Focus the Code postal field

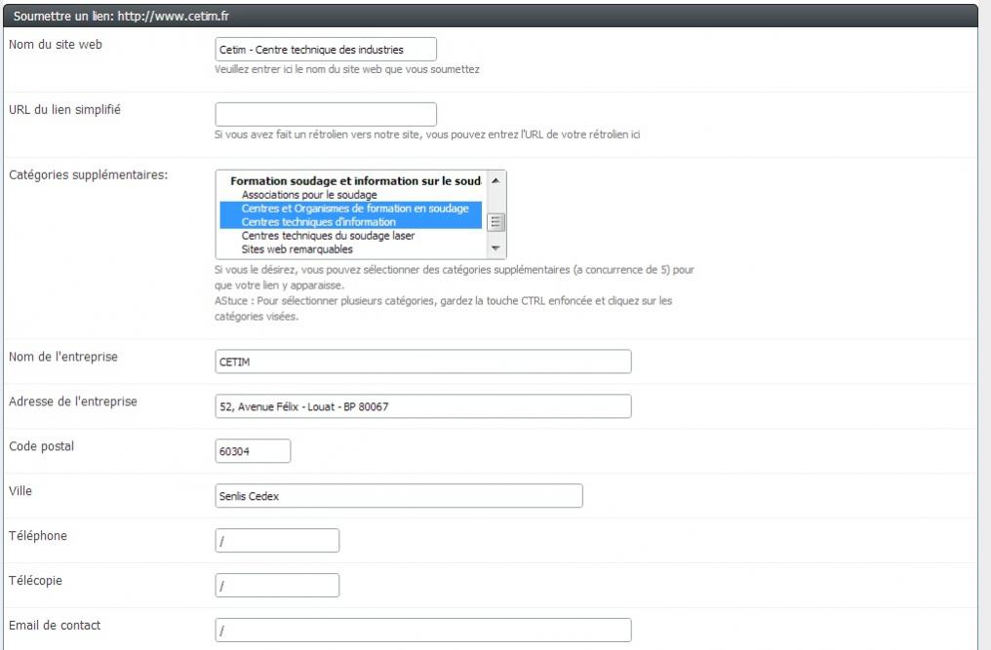point(253,451)
